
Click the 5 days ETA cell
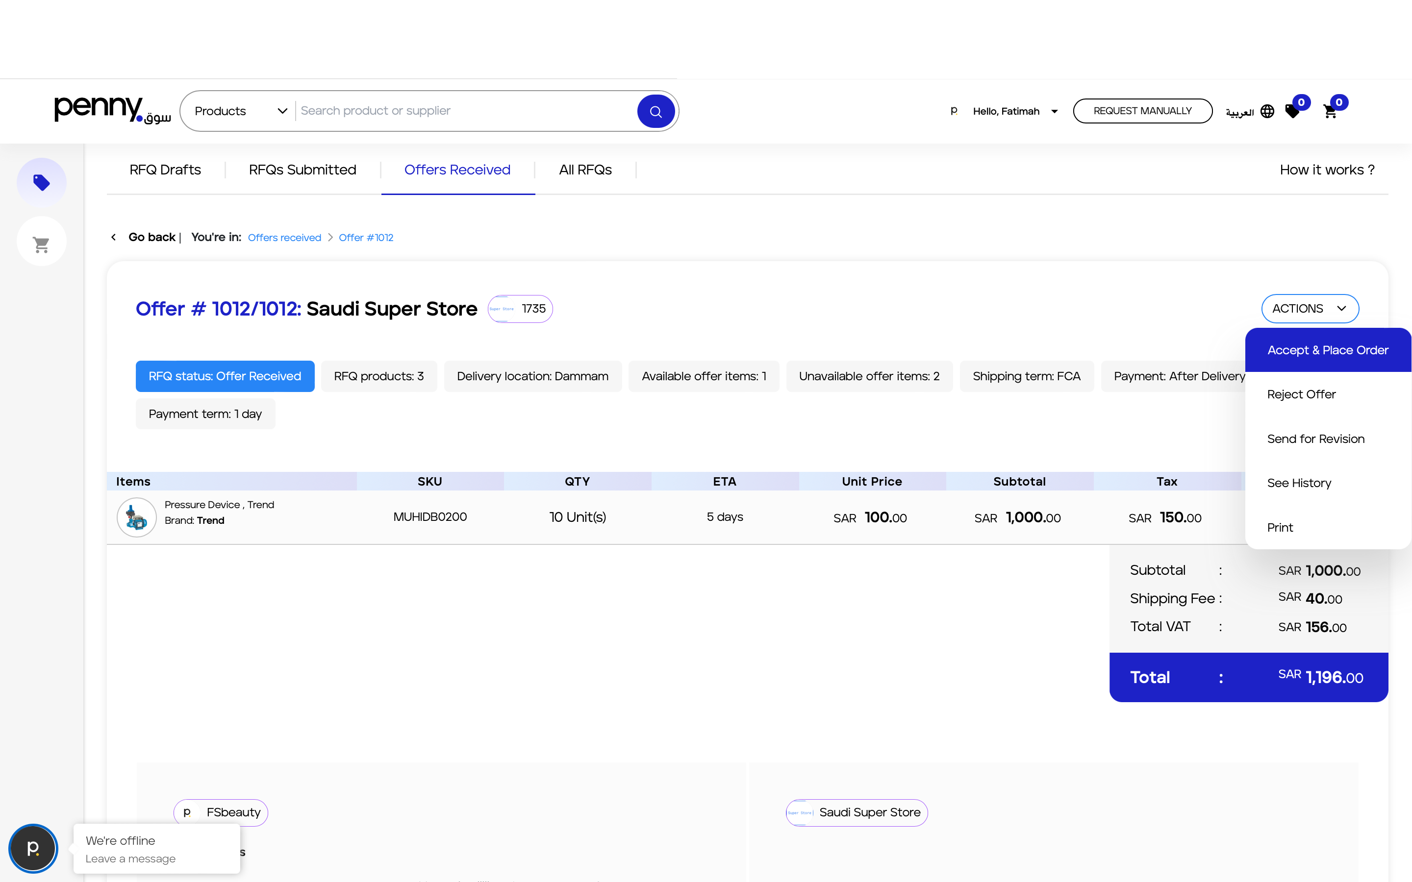[725, 517]
